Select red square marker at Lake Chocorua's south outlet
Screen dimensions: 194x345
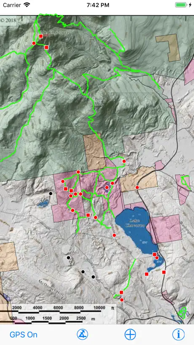154,254
